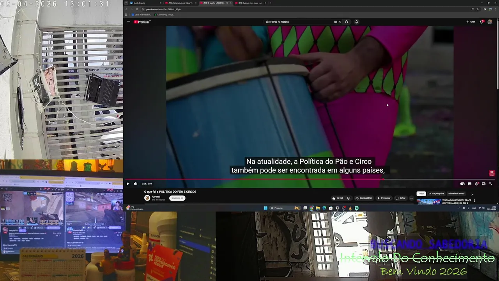The width and height of the screenshot is (499, 281).
Task: Open a new browser tab
Action: click(271, 3)
